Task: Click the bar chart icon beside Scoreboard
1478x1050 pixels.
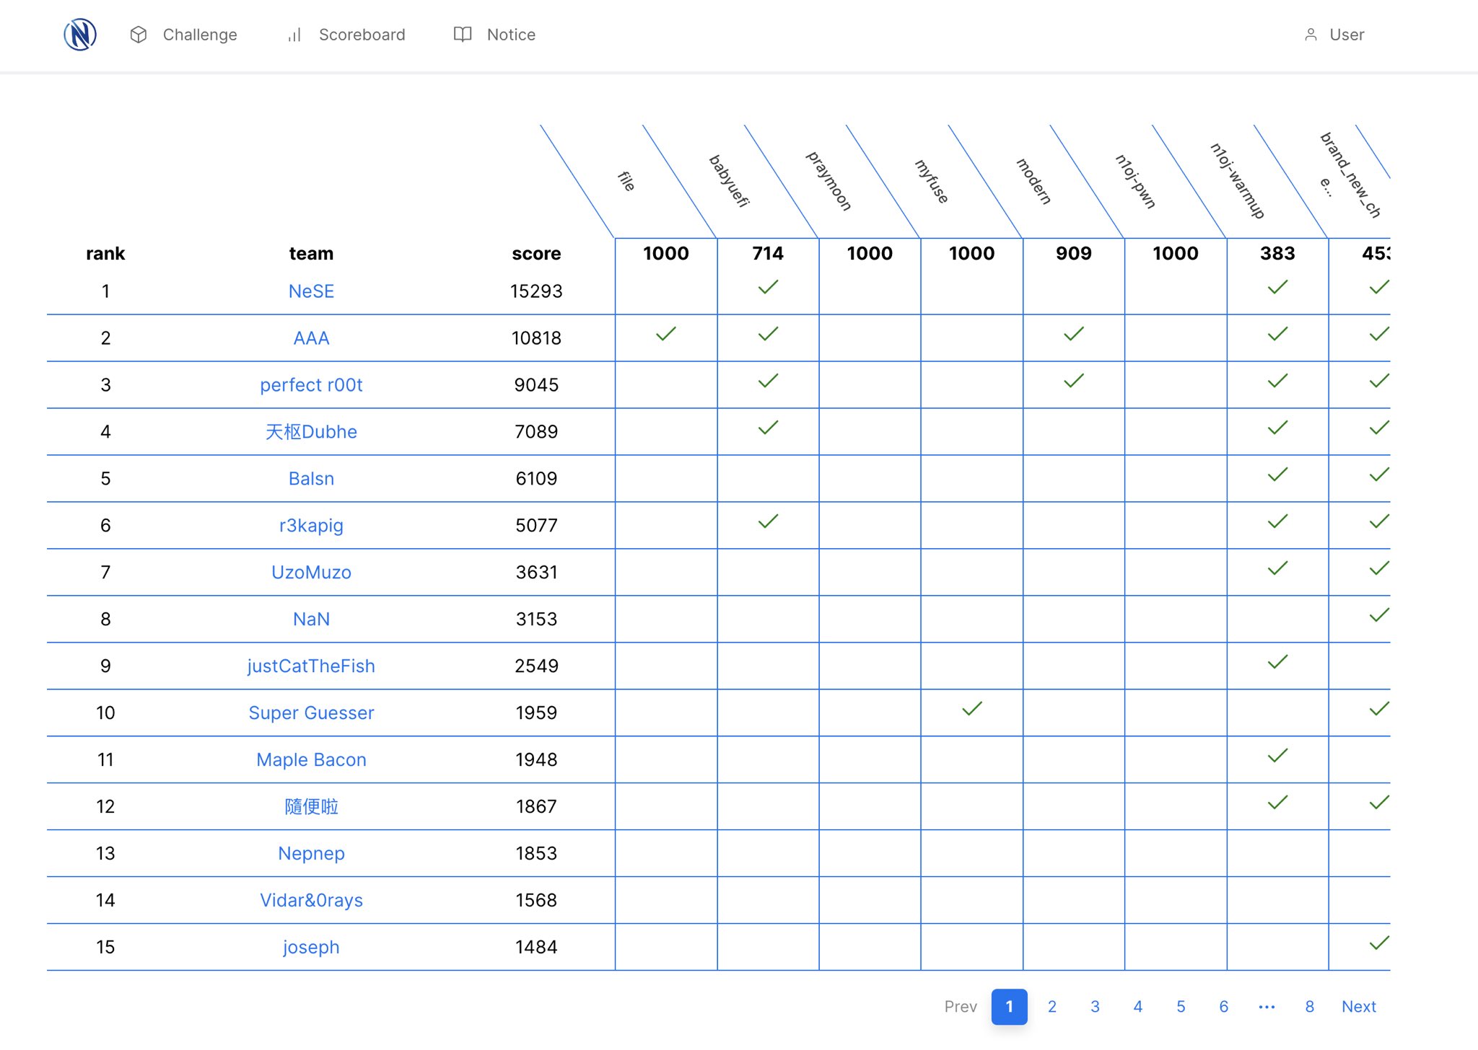Action: 294,35
